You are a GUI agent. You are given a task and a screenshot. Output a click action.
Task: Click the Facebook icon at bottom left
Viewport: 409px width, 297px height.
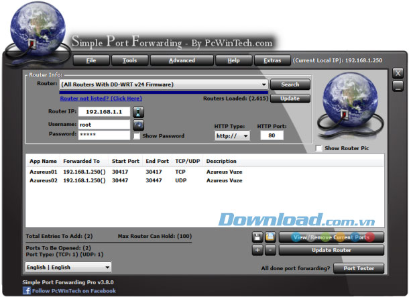[x=27, y=291]
